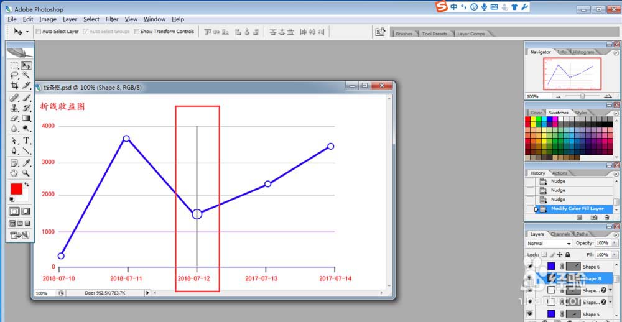The height and width of the screenshot is (322, 622).
Task: Switch to the Histogram tab
Action: point(583,52)
